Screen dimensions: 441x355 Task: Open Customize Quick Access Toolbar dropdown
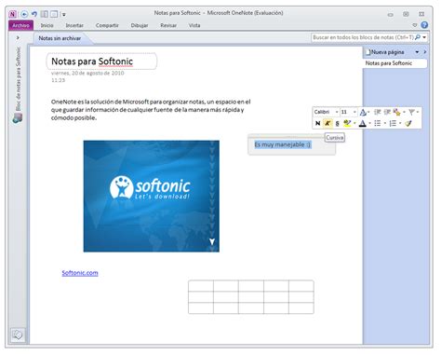click(63, 14)
